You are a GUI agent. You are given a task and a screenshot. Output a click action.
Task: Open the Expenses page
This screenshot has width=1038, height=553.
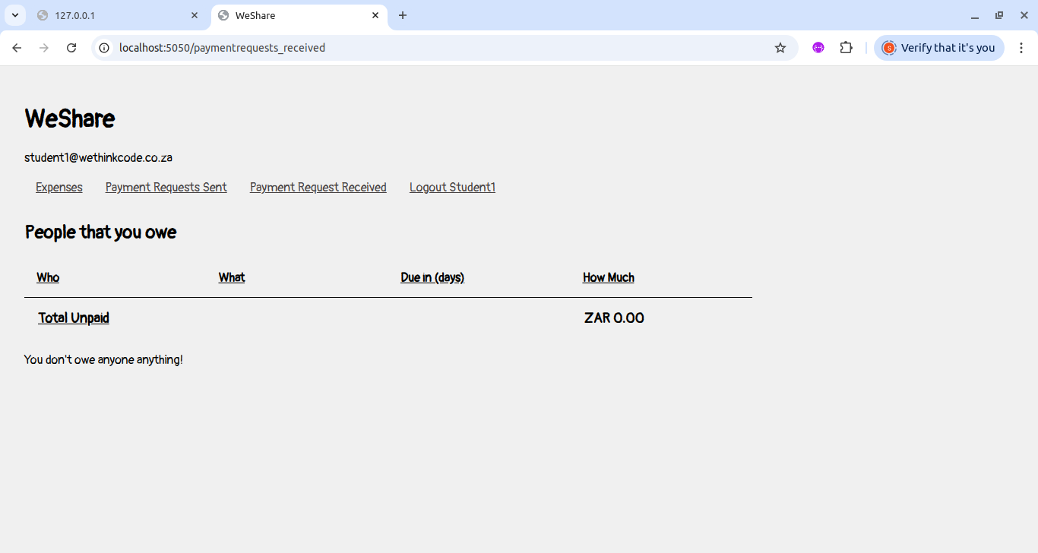pyautogui.click(x=59, y=187)
